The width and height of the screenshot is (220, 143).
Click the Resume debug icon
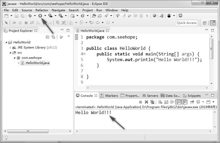tap(14, 23)
